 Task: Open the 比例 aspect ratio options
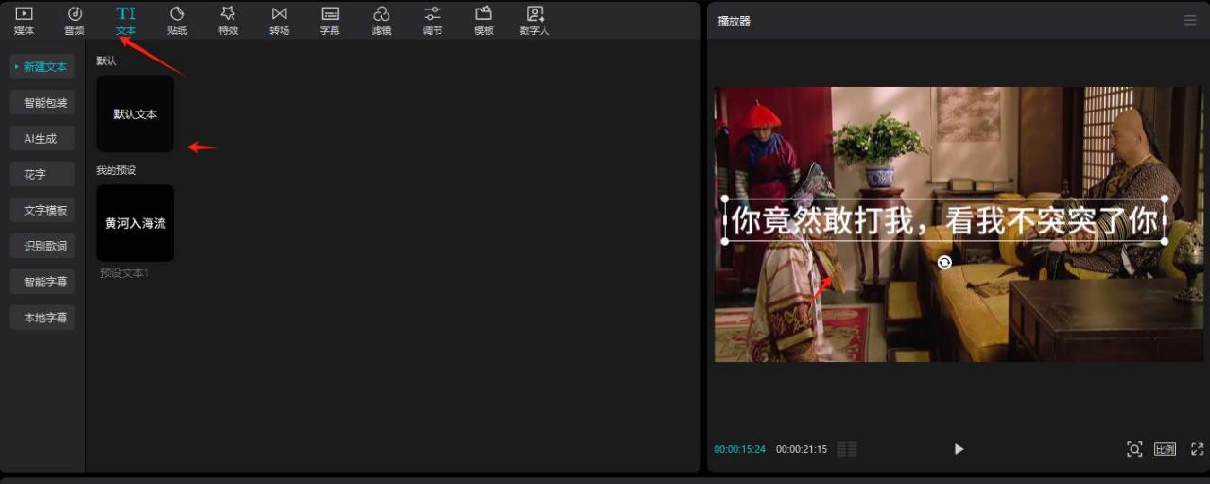tap(1165, 449)
